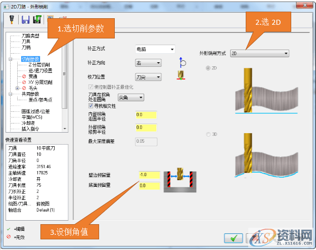Screen dimensions: 316x250
Task: Expand the 毛头 tree node
Action: coord(18,88)
